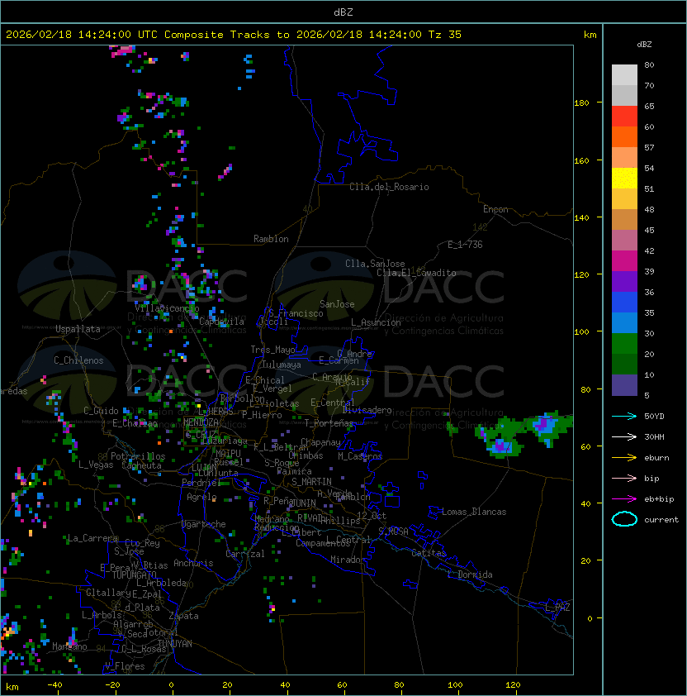Screen dimensions: 687x696
Task: Select the Uspallata place label
Action: (78, 329)
